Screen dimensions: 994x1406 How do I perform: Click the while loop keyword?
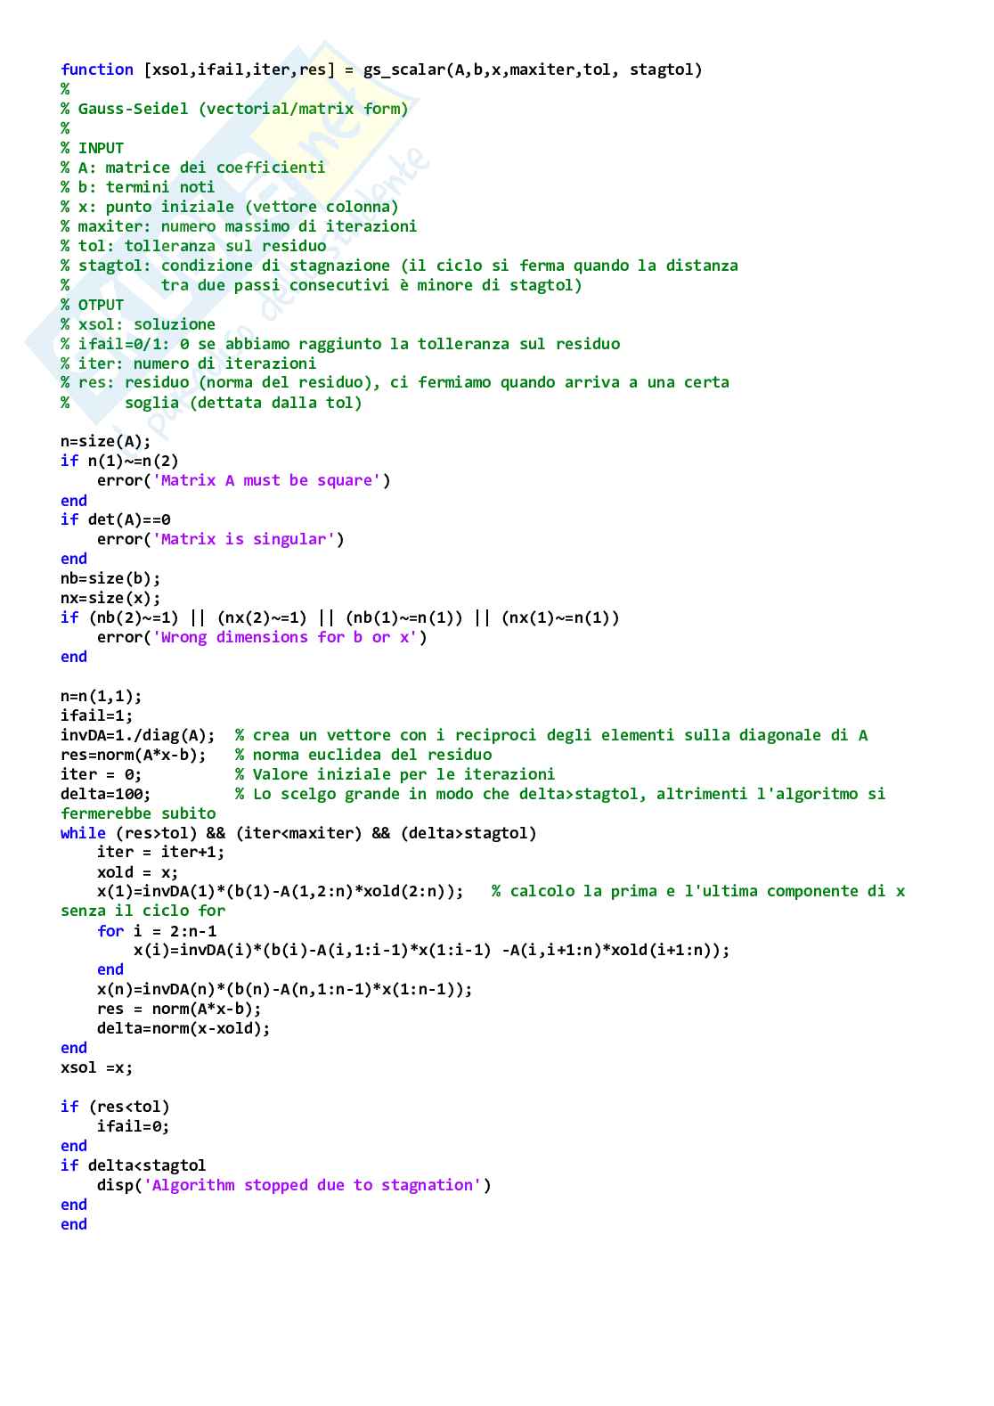[x=83, y=833]
